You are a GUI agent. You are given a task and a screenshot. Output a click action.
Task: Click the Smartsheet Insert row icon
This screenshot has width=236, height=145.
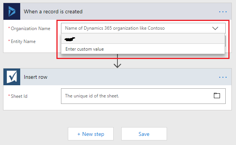coord(12,77)
